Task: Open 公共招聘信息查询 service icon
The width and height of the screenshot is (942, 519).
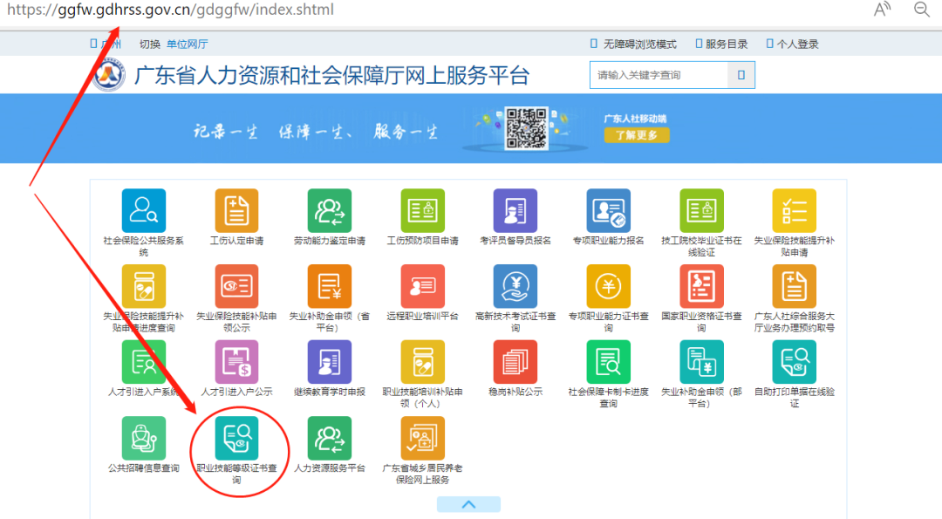Action: pos(143,437)
